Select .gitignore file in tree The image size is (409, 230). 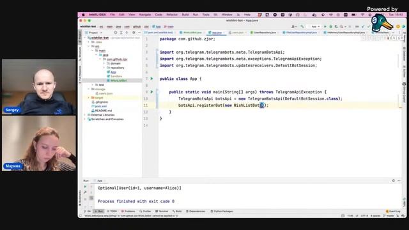102,102
